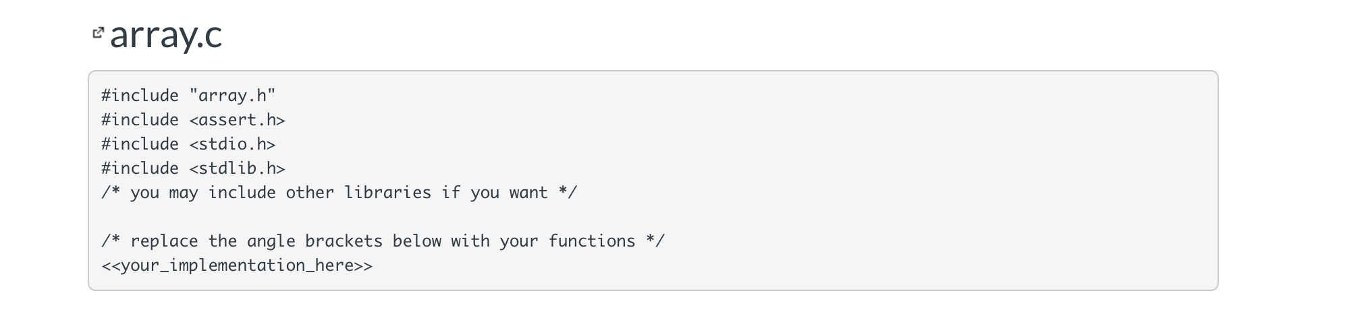Image resolution: width=1366 pixels, height=318 pixels.
Task: Click the word "angle" in the replace comment
Action: tap(271, 241)
